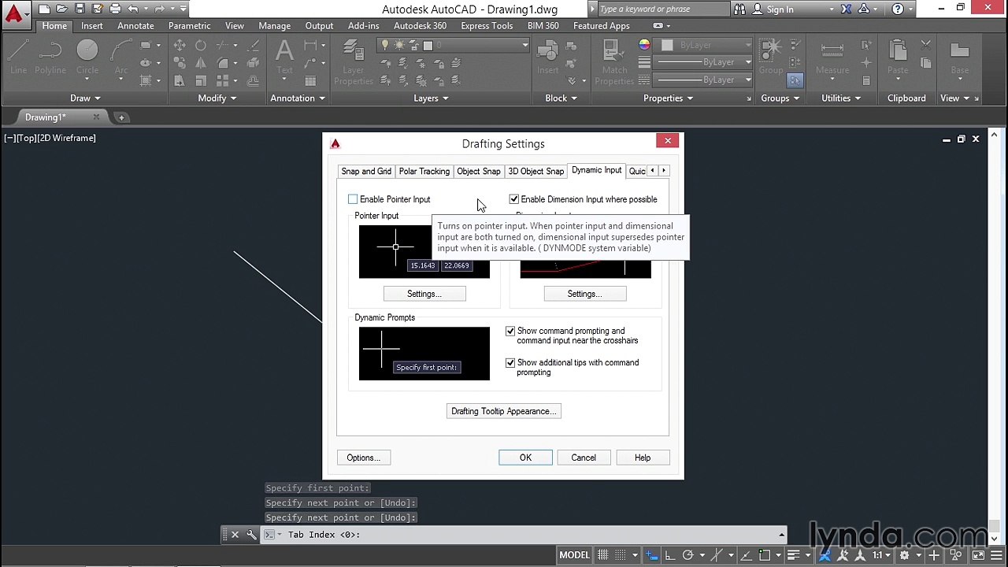Click the Cut scissors icon
This screenshot has width=1008, height=567.
tap(926, 46)
